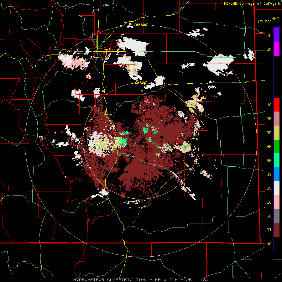Click the BD legend label
Image resolution: width=282 pixels, height=282 pixels.
(269, 133)
